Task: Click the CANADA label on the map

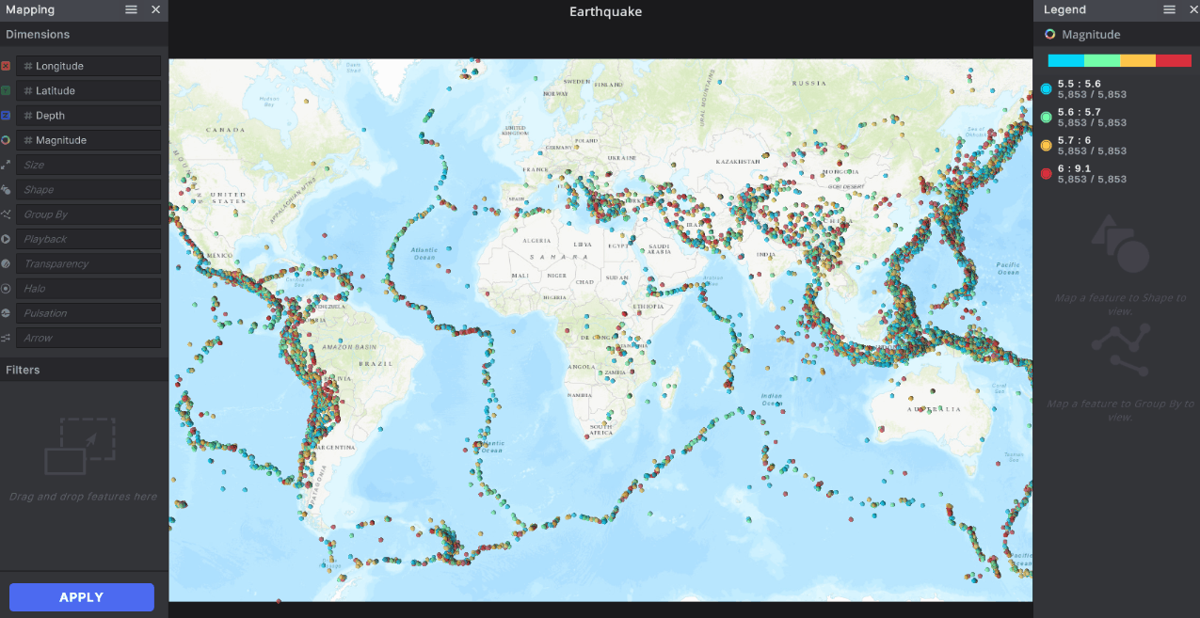Action: [x=225, y=129]
